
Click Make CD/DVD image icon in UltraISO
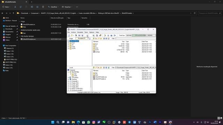(x=94, y=35)
